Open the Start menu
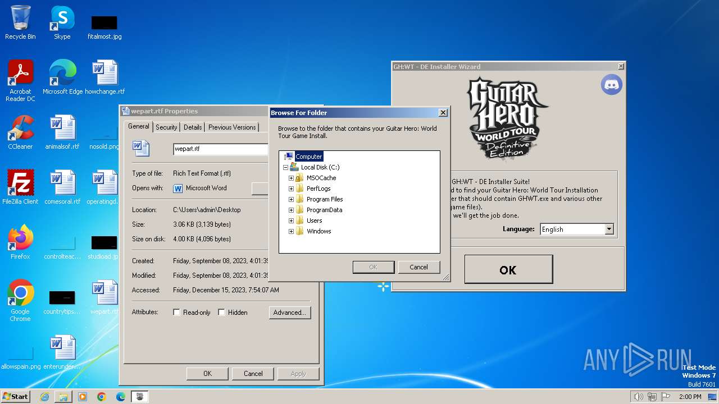This screenshot has width=719, height=404. click(15, 397)
